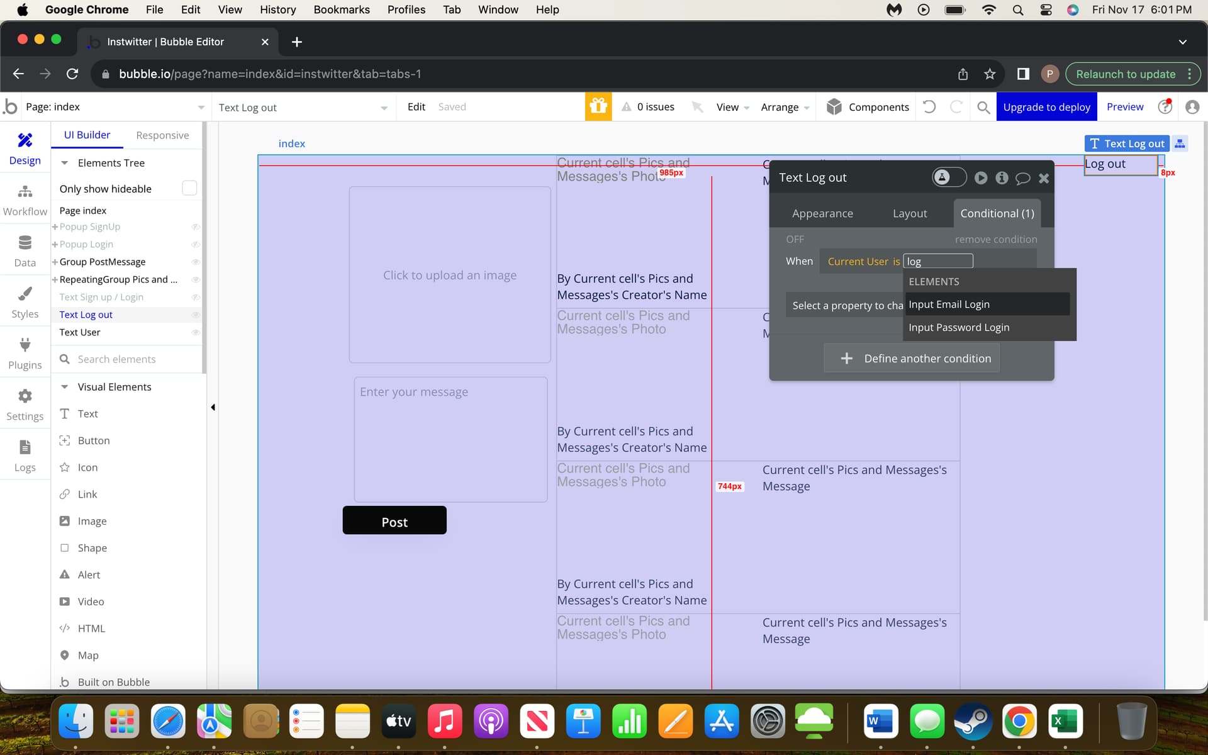Open the Workflow tab in sidebar
The image size is (1208, 755).
pyautogui.click(x=25, y=199)
